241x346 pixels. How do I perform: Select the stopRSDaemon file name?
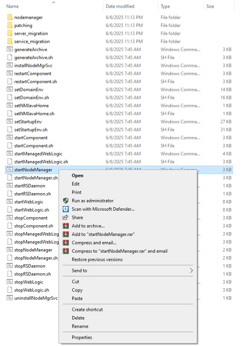(x=30, y=266)
